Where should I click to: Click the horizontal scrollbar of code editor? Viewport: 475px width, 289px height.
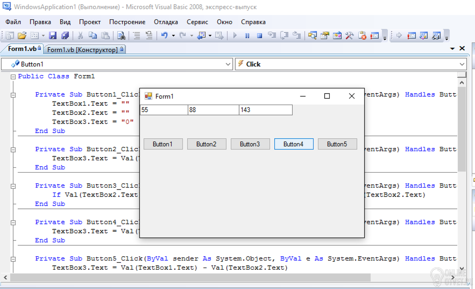coord(190,278)
